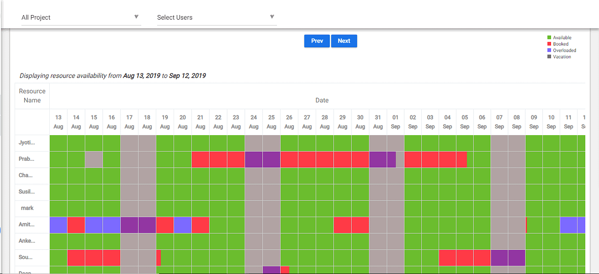Open resource row Prab...

(26, 159)
